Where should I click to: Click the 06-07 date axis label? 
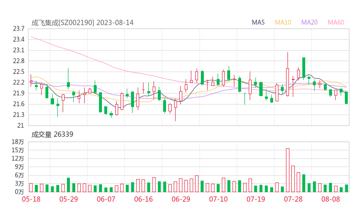tap(106, 199)
